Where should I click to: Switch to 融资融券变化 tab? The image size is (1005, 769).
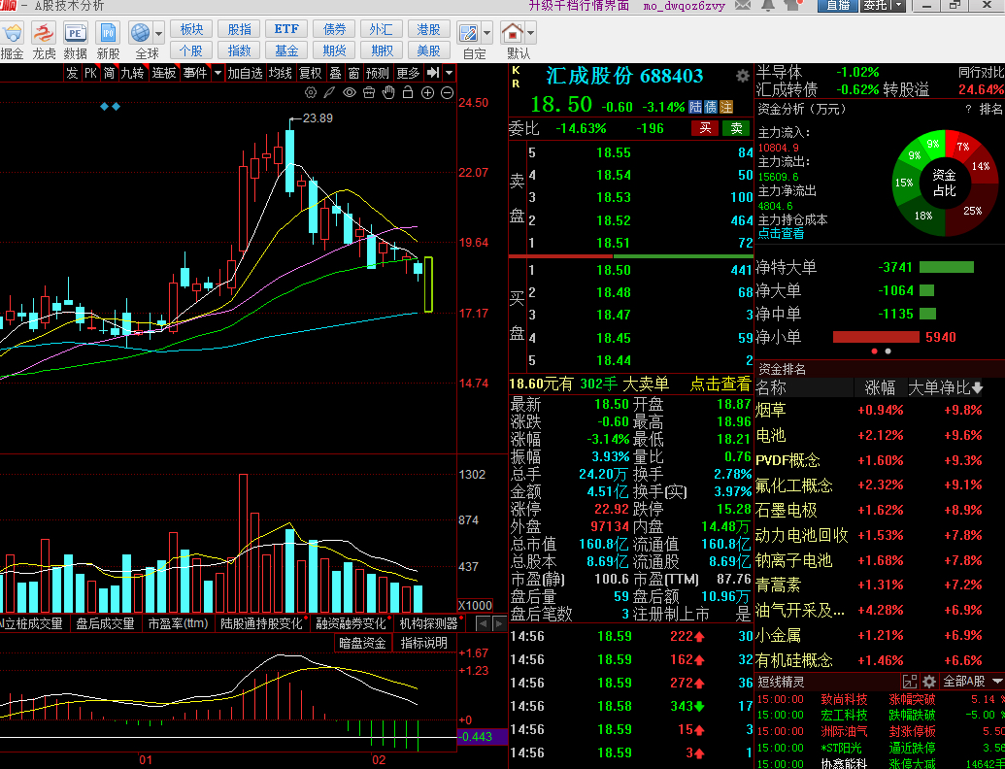[351, 623]
